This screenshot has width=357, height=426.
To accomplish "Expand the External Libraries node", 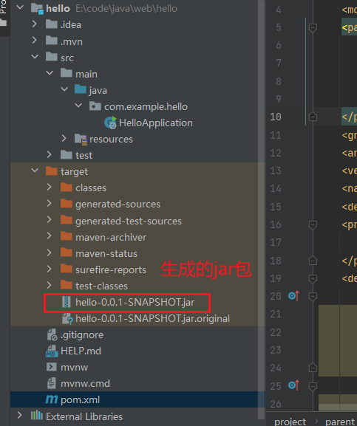I will click(19, 415).
